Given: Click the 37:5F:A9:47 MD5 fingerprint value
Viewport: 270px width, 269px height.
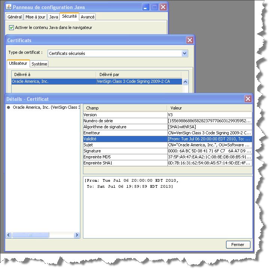Looking at the screenshot, I should 210,157.
